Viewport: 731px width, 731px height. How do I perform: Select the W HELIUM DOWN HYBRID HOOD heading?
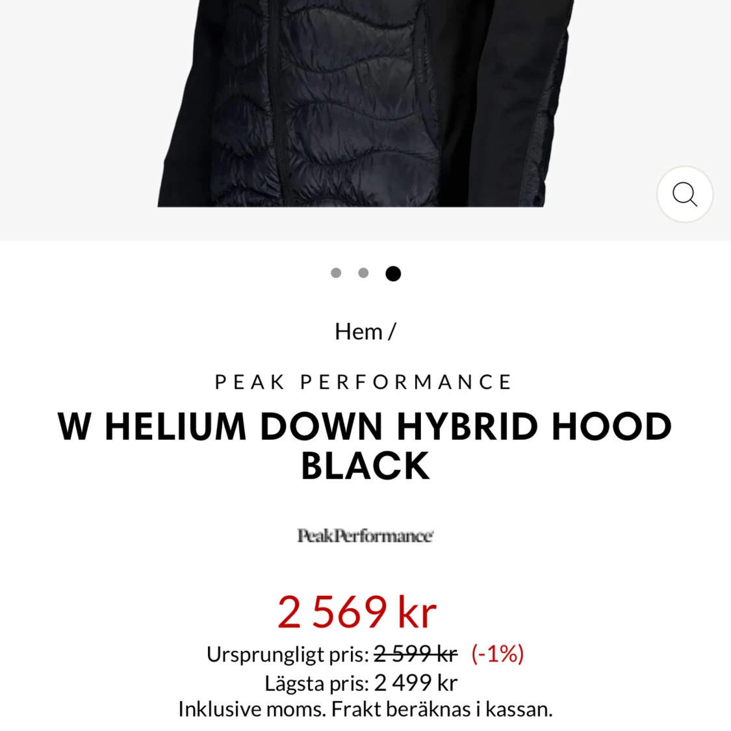(x=365, y=426)
